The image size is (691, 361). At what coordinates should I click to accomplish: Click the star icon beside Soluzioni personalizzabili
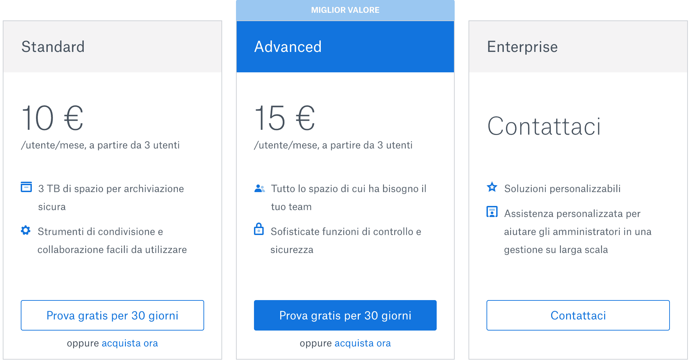(492, 187)
